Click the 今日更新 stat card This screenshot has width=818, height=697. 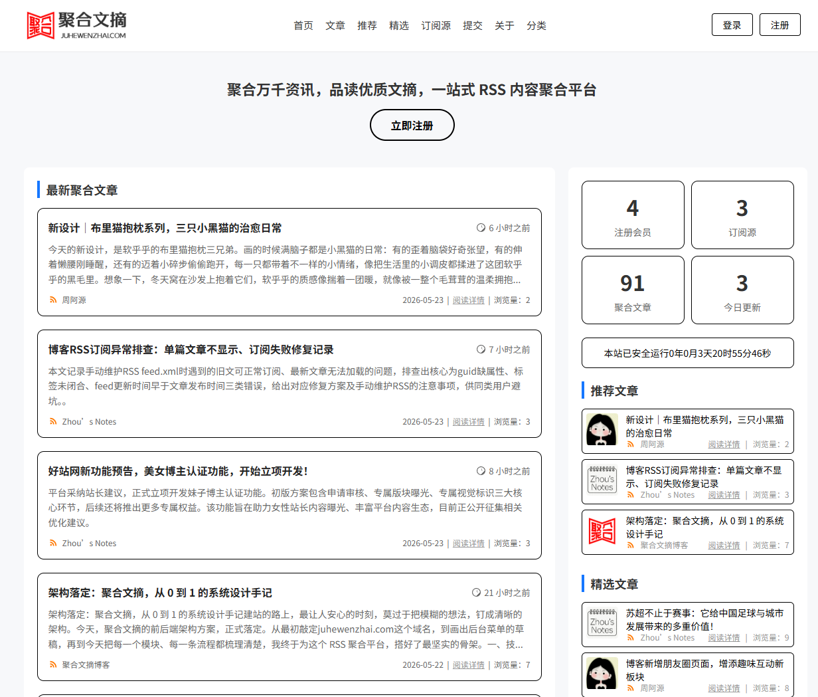point(742,290)
